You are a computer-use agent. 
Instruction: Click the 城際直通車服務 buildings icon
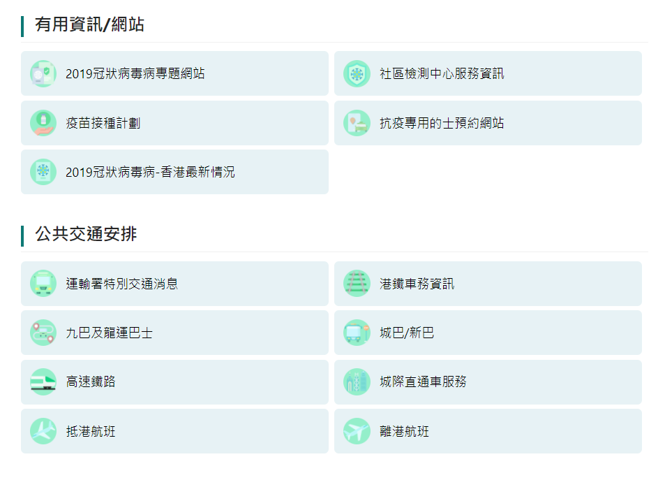(x=357, y=381)
